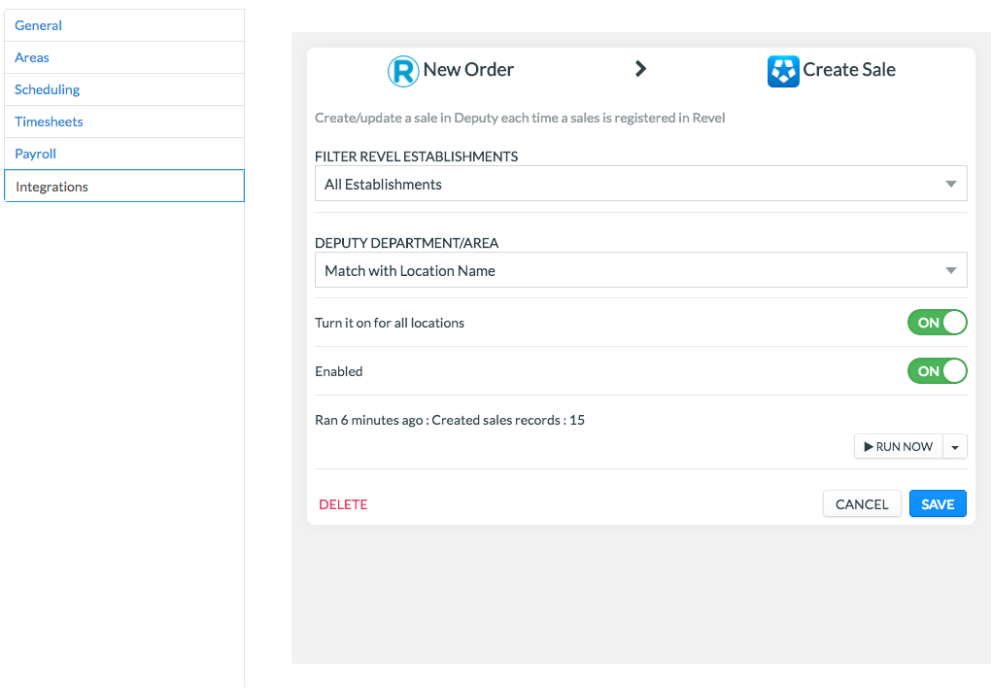Screen dimensions: 992x691
Task: Click the 'FILTER REVEL ESTABLISHMENTS' label
Action: 416,156
